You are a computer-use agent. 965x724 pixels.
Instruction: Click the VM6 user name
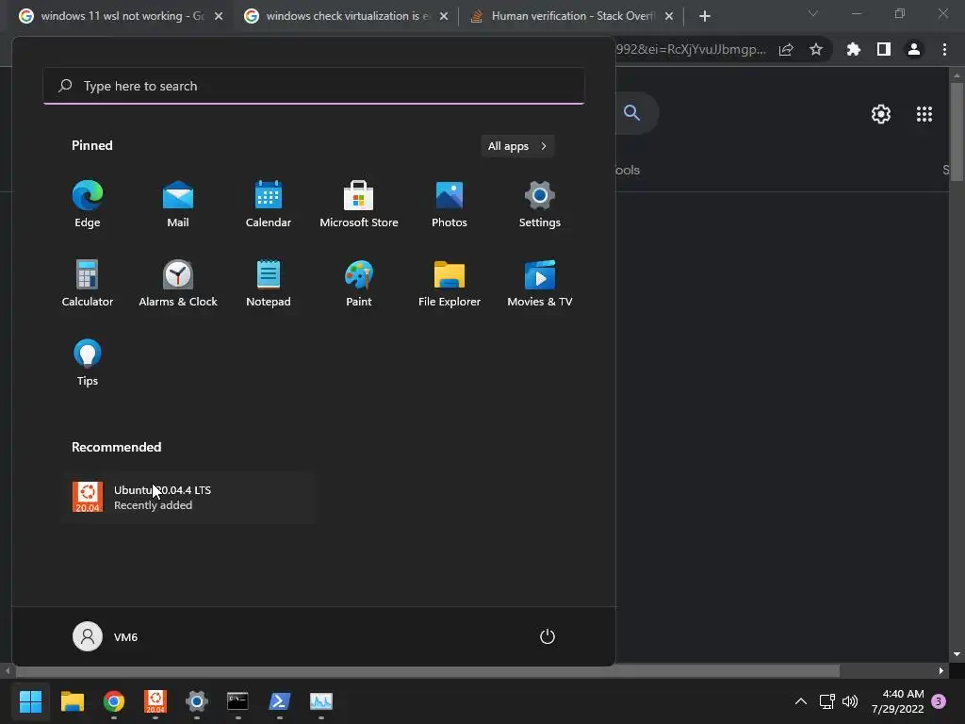click(125, 637)
